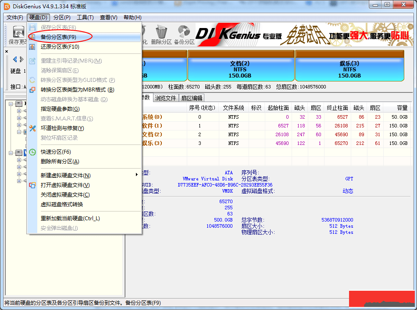The image size is (417, 310).
Task: Click the quick partition clock icon
Action: click(32, 152)
